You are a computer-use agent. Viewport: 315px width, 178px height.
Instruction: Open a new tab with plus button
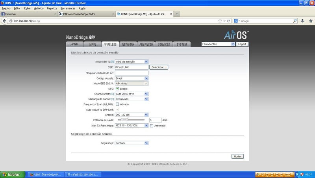[x=177, y=14]
